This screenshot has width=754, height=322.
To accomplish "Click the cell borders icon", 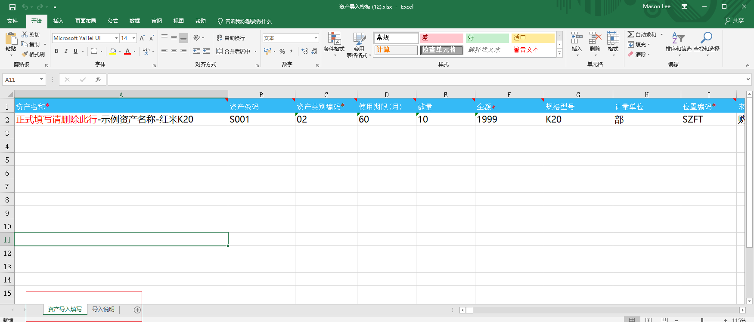I will pyautogui.click(x=94, y=51).
